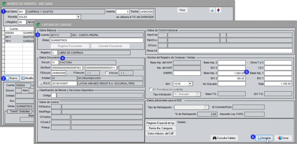Click the Aceptar save button

point(264,138)
